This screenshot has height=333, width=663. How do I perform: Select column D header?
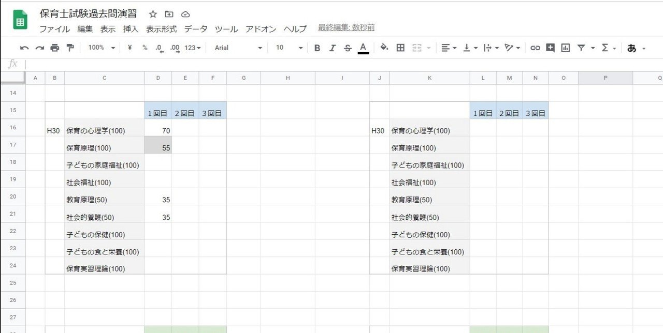pos(158,78)
